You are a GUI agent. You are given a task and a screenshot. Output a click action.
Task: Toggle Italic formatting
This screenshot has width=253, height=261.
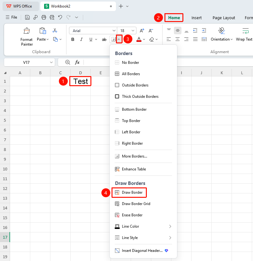(x=81, y=39)
